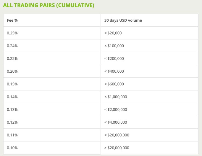Click the < $600,000 volume cell
Viewport: 202px width, 156px height.
point(149,84)
